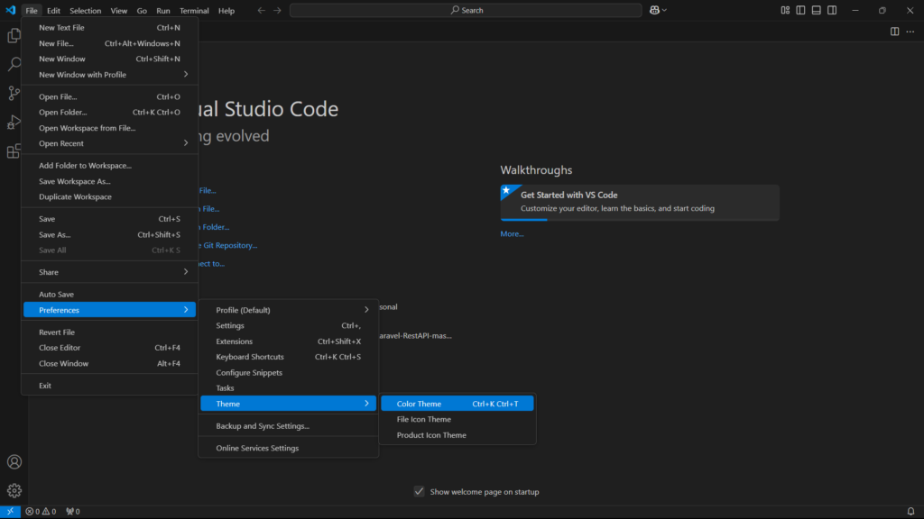The image size is (924, 519).
Task: Open the Terminal menu
Action: point(194,11)
